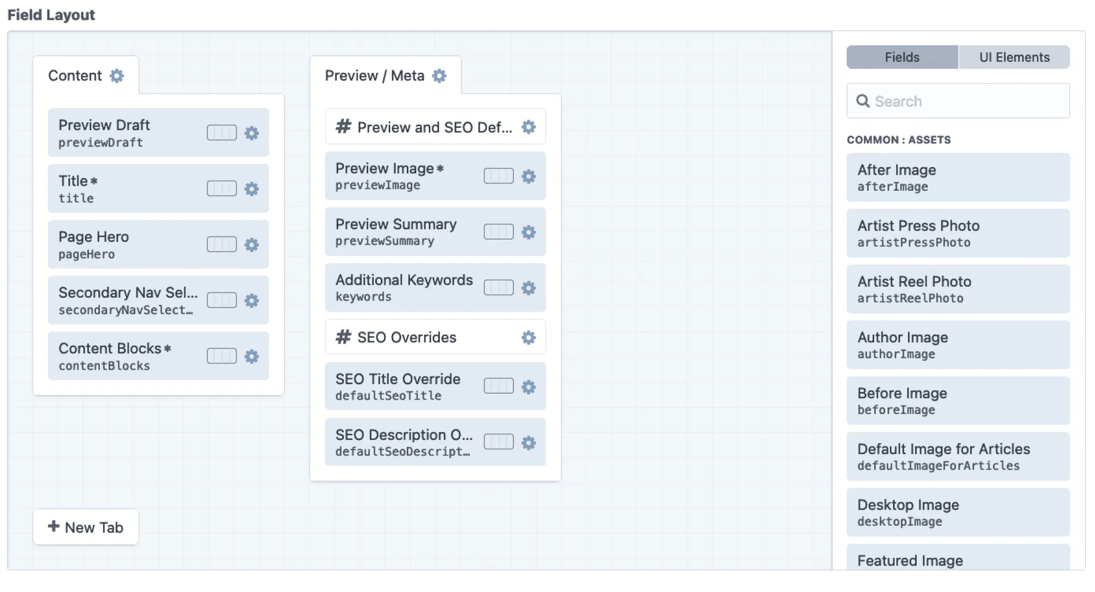
Task: Toggle width control for Preview Summary field
Action: click(x=498, y=232)
